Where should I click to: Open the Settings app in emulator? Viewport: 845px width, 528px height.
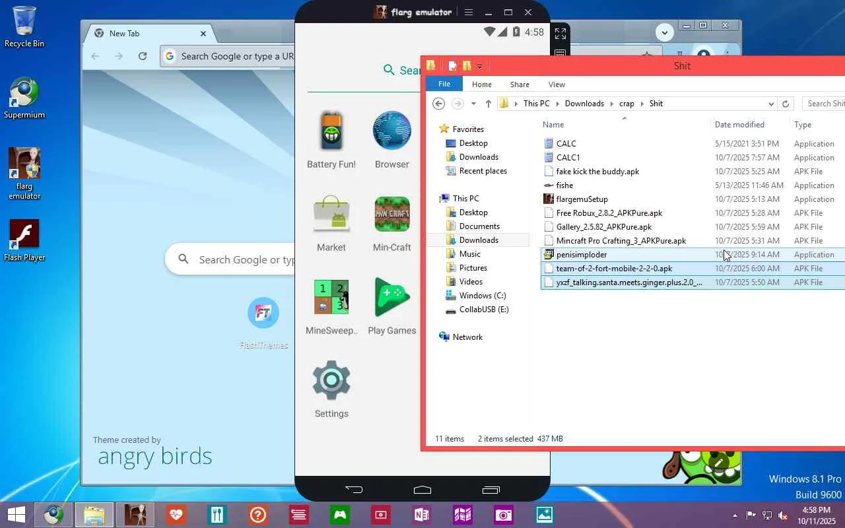click(331, 389)
